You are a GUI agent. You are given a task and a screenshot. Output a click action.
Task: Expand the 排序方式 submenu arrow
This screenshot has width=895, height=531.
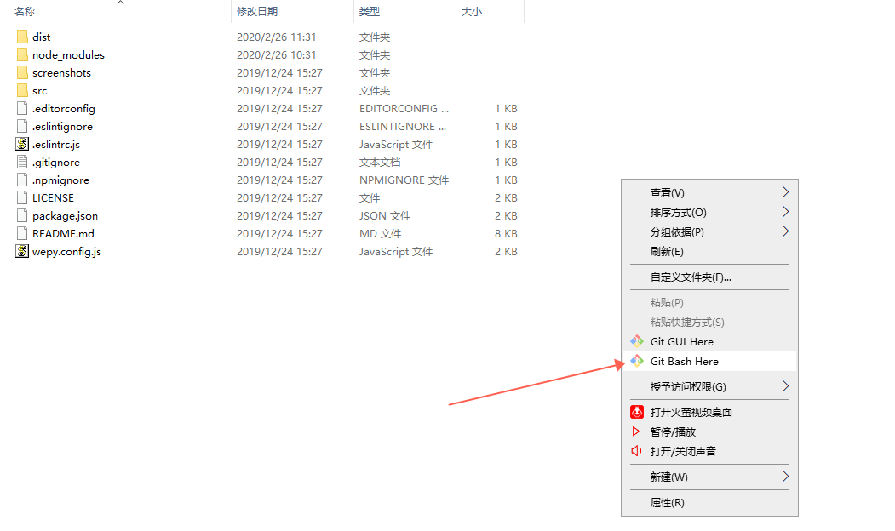click(x=784, y=212)
